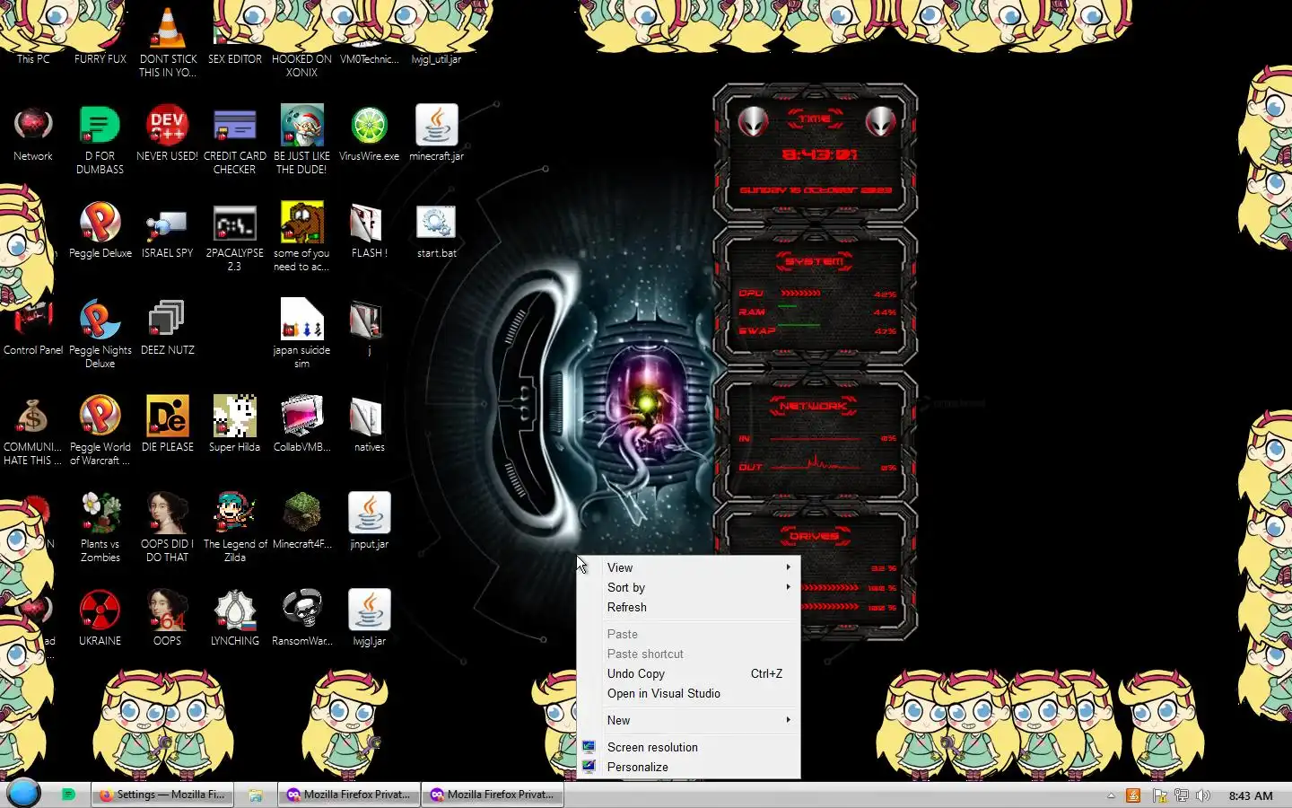
Task: Open the volume speaker tray icon
Action: pos(1204,795)
